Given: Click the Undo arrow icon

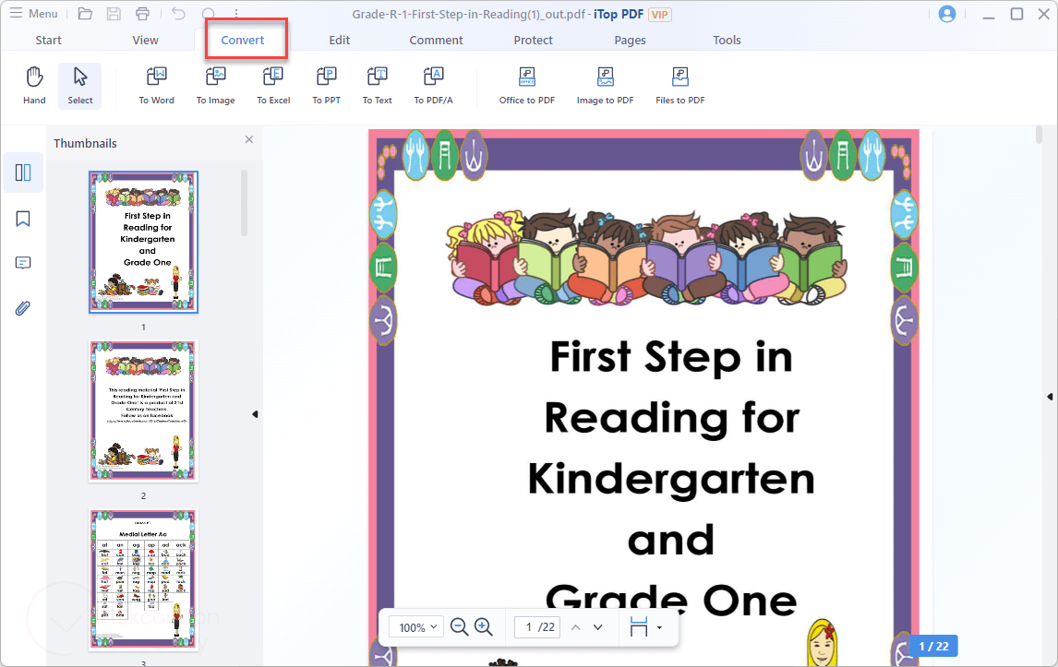Looking at the screenshot, I should pyautogui.click(x=178, y=14).
